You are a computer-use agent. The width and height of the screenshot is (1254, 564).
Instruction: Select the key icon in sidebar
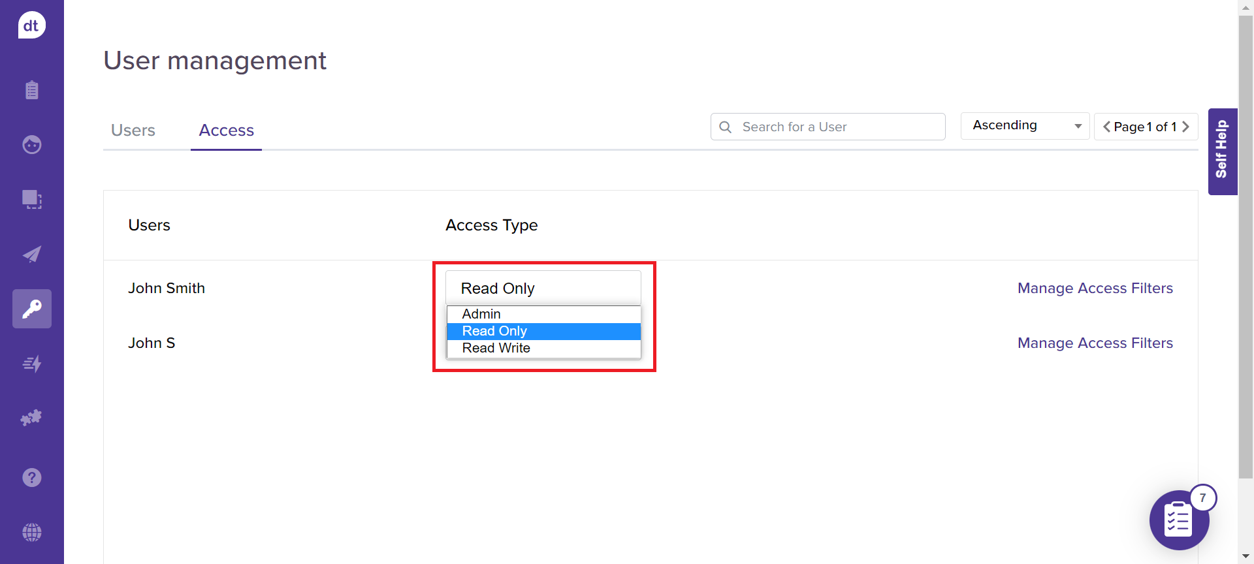pyautogui.click(x=31, y=309)
